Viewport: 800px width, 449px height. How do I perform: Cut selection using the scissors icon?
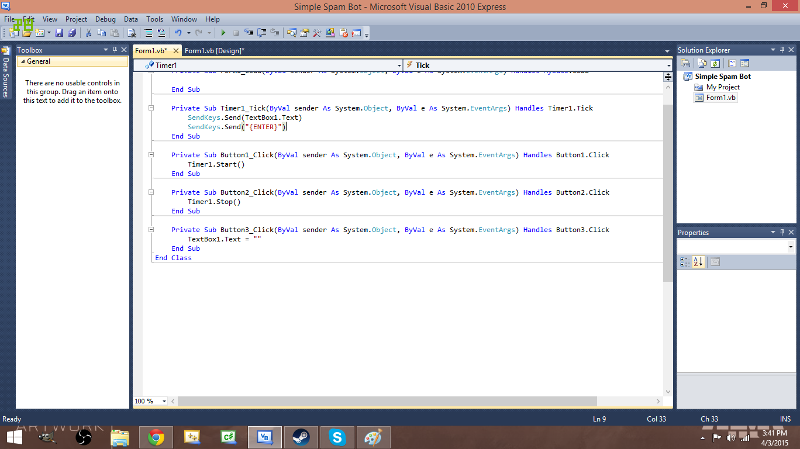coord(88,33)
